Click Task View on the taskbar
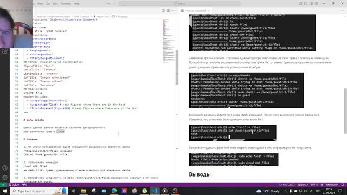347x195 pixels. point(73,191)
